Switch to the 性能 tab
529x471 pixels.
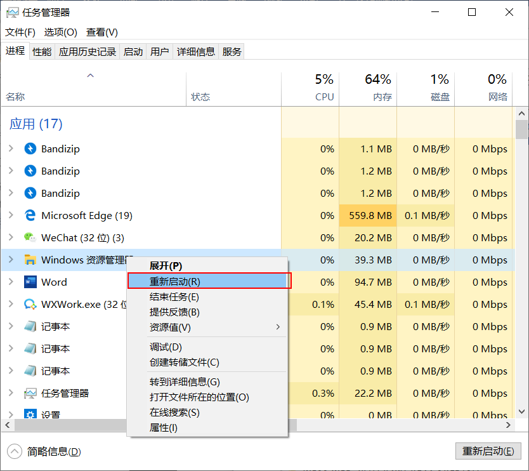[42, 52]
